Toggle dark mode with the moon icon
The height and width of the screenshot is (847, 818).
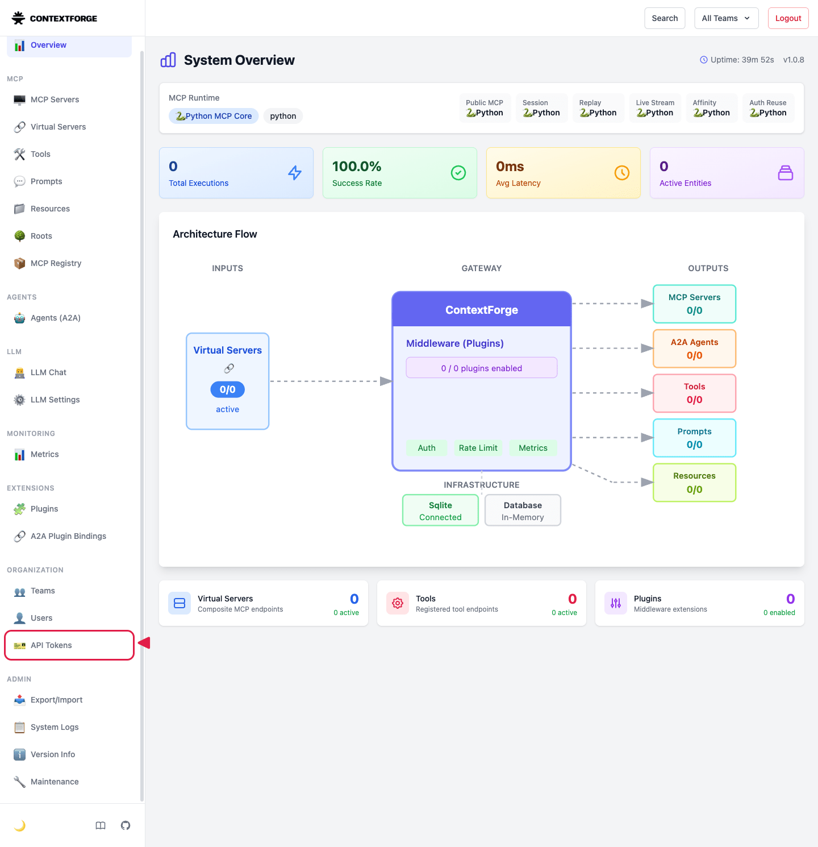click(x=20, y=825)
